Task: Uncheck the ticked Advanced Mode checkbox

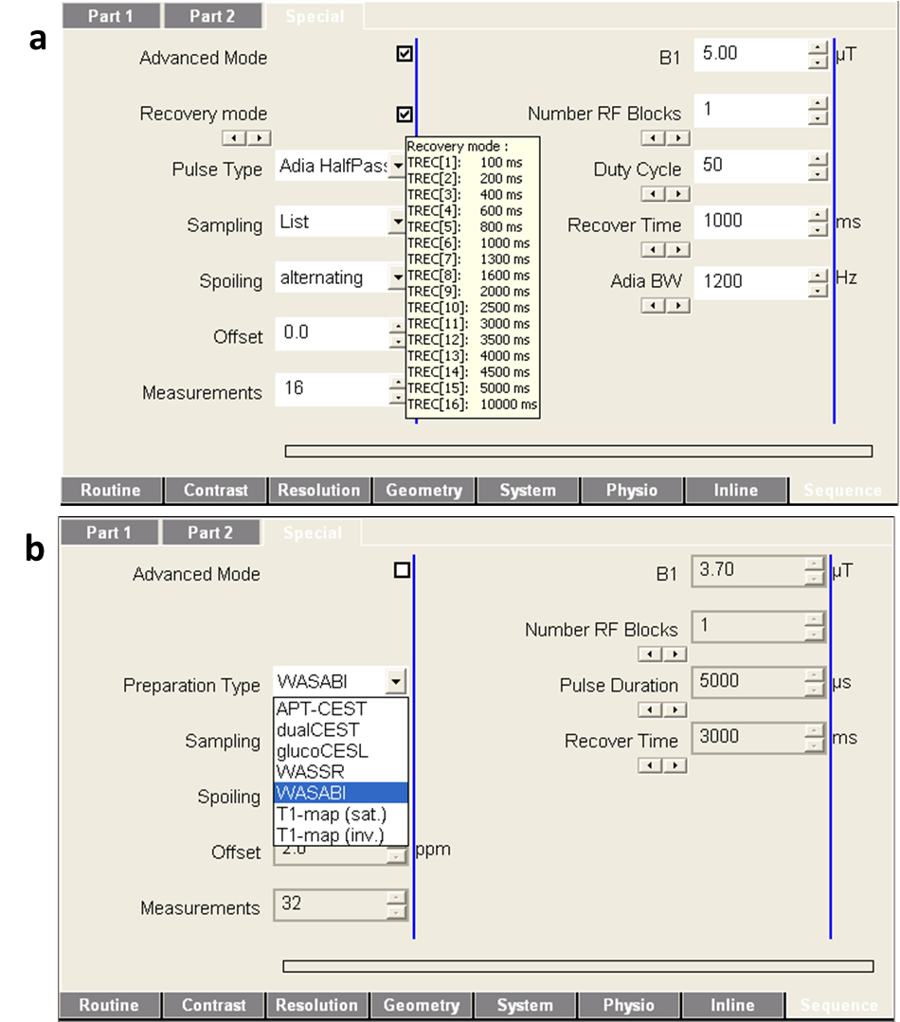Action: [x=405, y=55]
